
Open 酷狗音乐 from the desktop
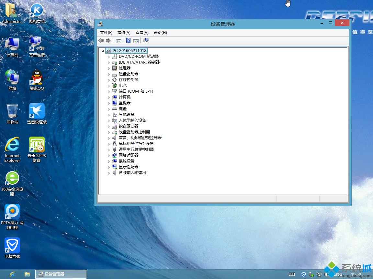(x=36, y=10)
